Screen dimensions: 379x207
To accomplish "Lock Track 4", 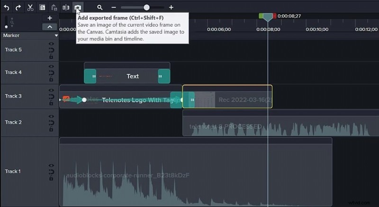I will click(51, 79).
